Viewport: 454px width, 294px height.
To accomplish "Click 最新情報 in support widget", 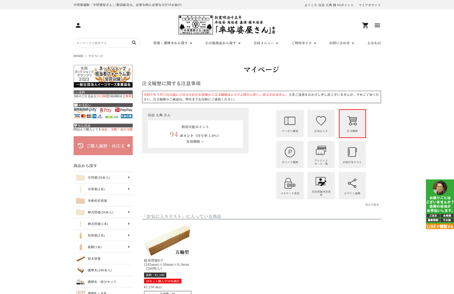I will click(433, 220).
